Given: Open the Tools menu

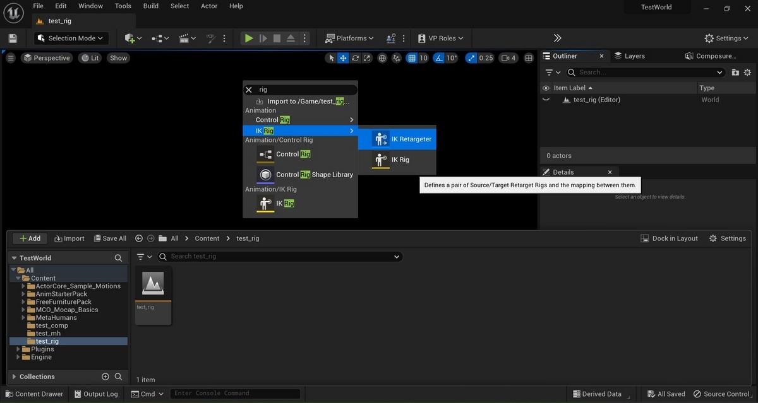Looking at the screenshot, I should 123,6.
